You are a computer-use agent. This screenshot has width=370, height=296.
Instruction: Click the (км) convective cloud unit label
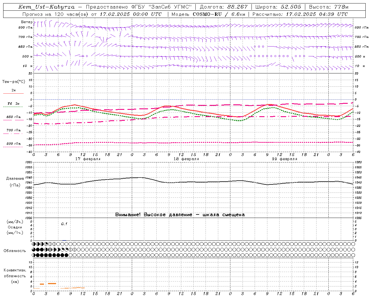(15, 282)
